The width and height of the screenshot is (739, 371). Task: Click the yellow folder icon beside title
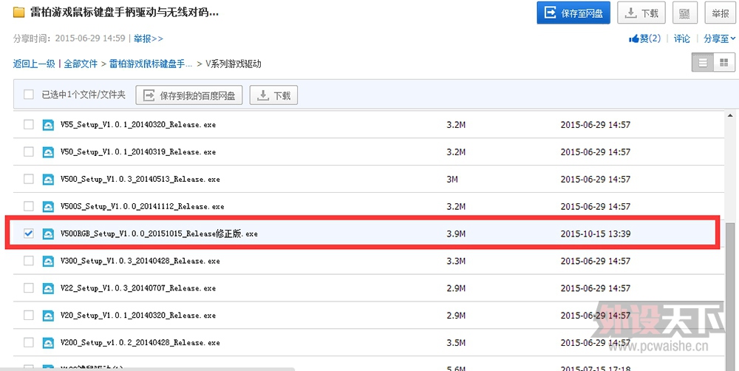click(21, 13)
